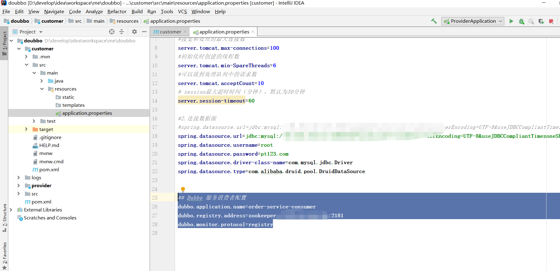Open the Window menu

tap(201, 12)
